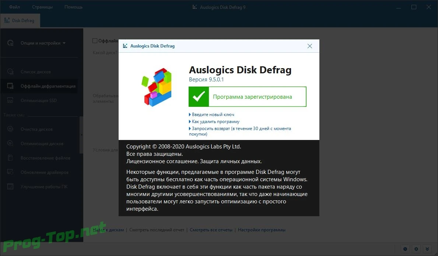Viewport: 438px width, 256px height.
Task: Click the Оптимизация SSD icon
Action: tap(10, 101)
